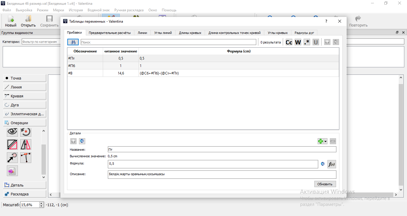Click the binoculars search icon in the dialog

pyautogui.click(x=73, y=42)
